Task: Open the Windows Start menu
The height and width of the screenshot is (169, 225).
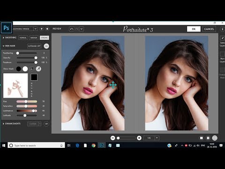Action: [x=4, y=146]
